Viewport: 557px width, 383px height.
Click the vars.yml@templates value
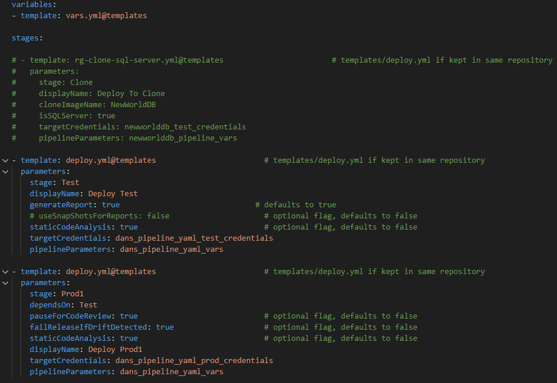(x=106, y=16)
